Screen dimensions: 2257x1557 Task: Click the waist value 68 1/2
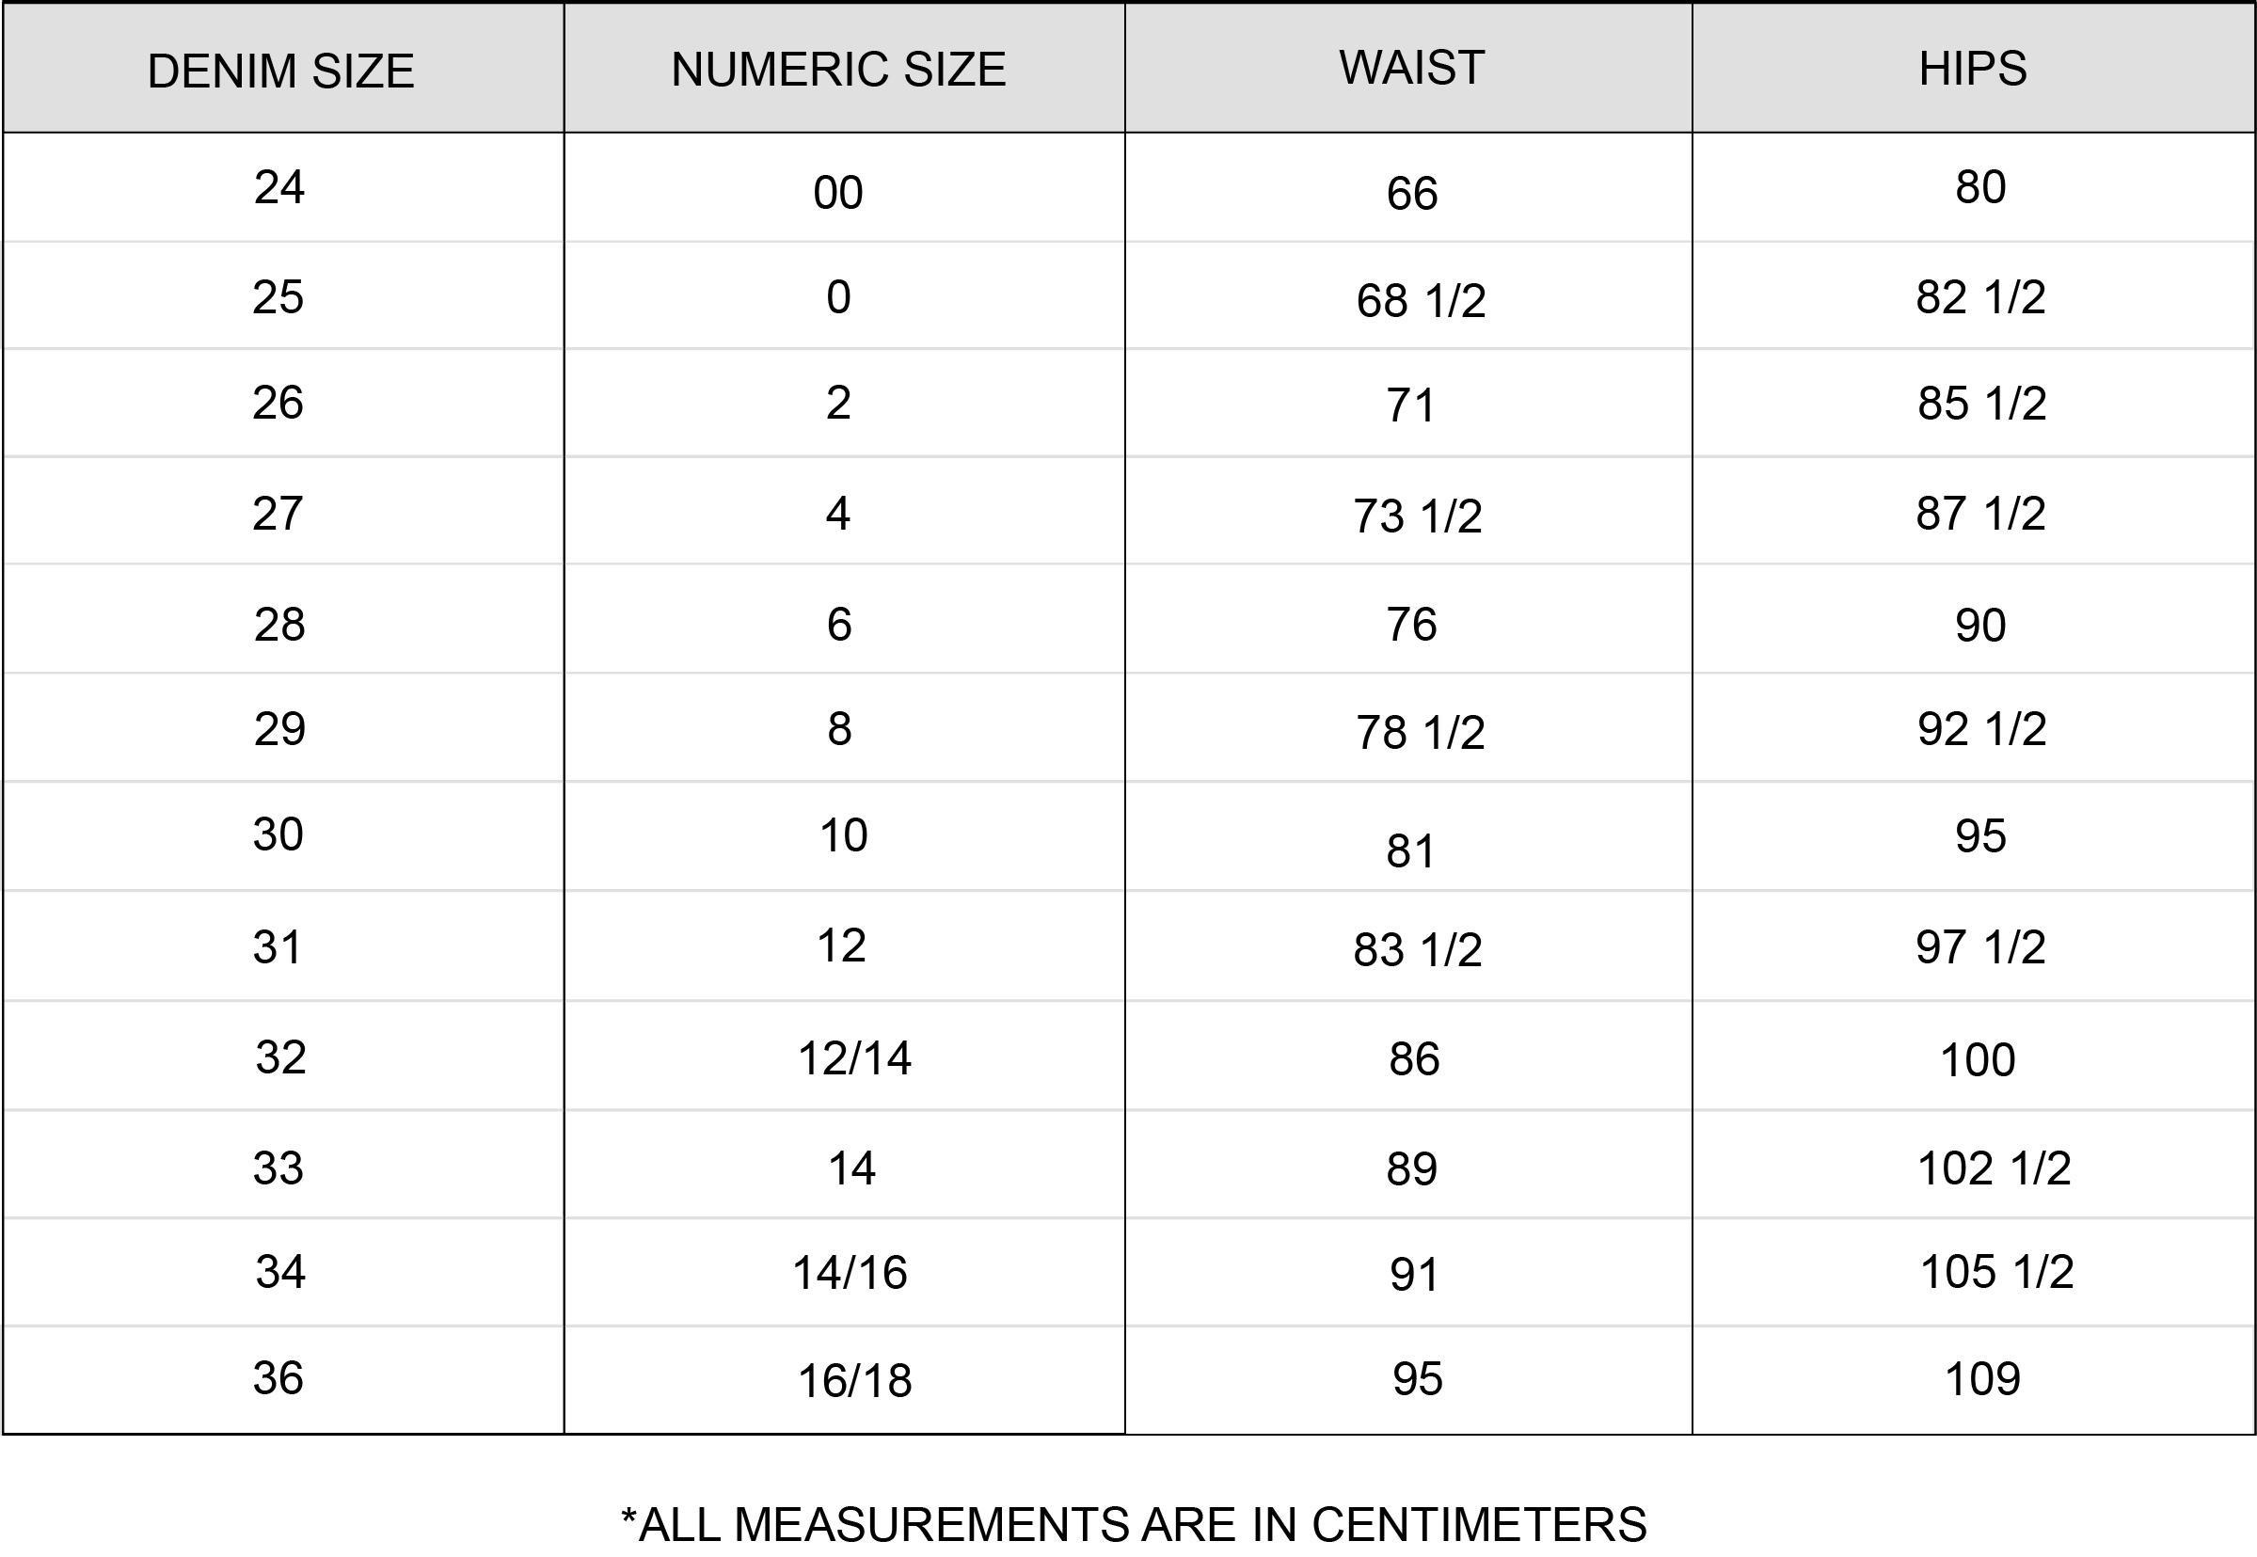pos(1422,300)
